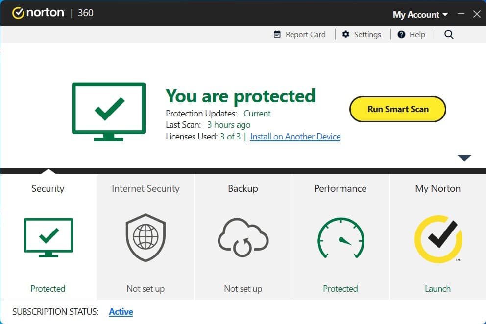Open the Help menu

click(x=412, y=34)
